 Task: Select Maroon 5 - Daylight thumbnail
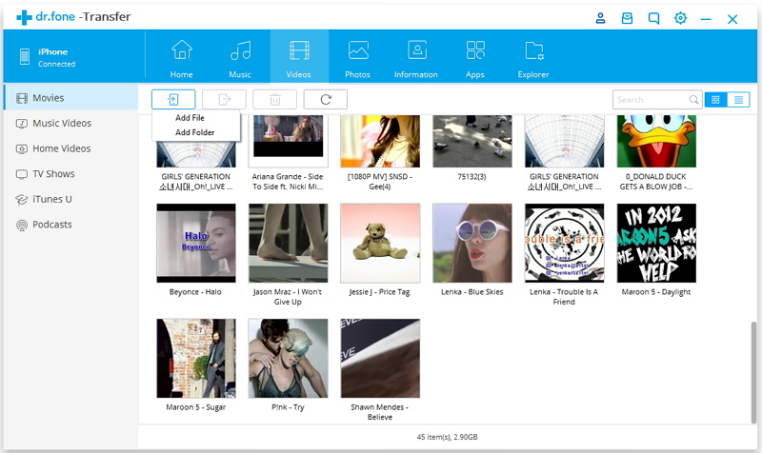[x=656, y=243]
